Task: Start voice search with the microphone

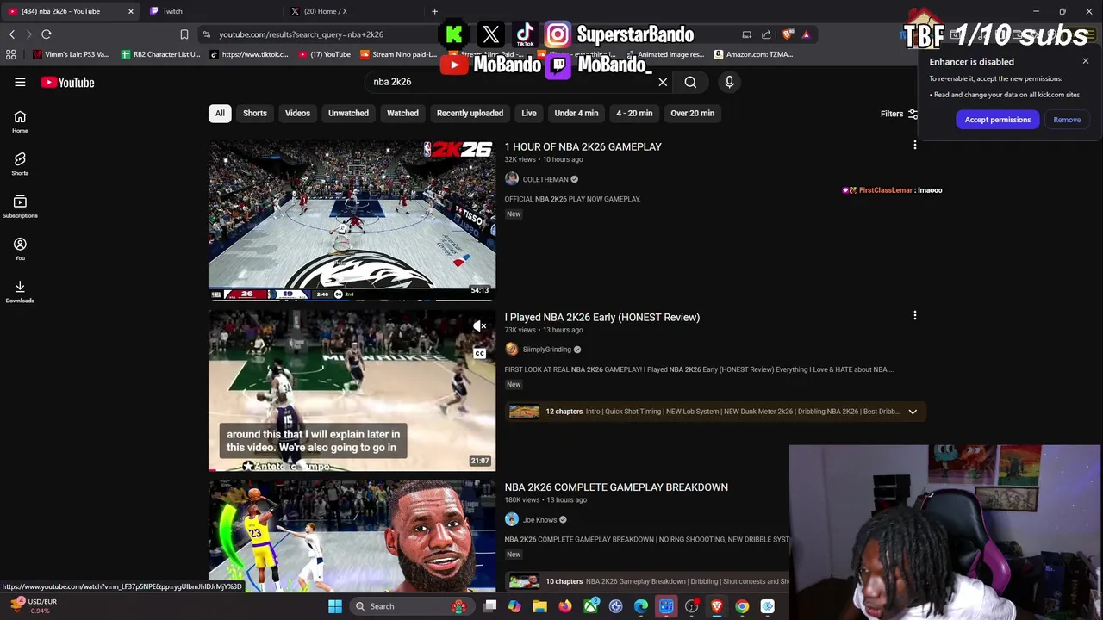Action: pyautogui.click(x=729, y=82)
